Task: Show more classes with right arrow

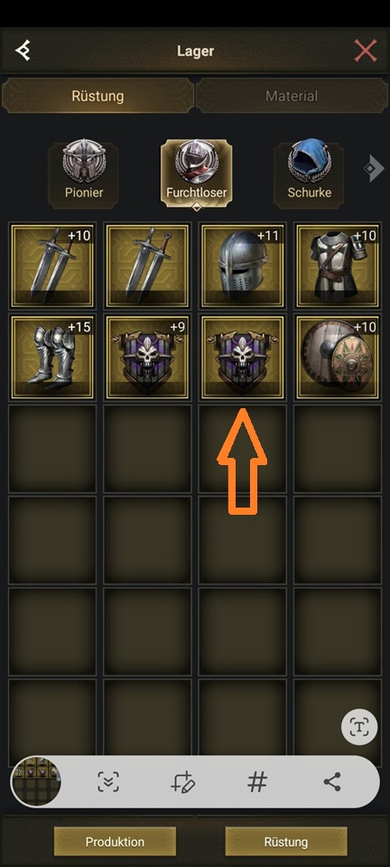Action: (374, 169)
